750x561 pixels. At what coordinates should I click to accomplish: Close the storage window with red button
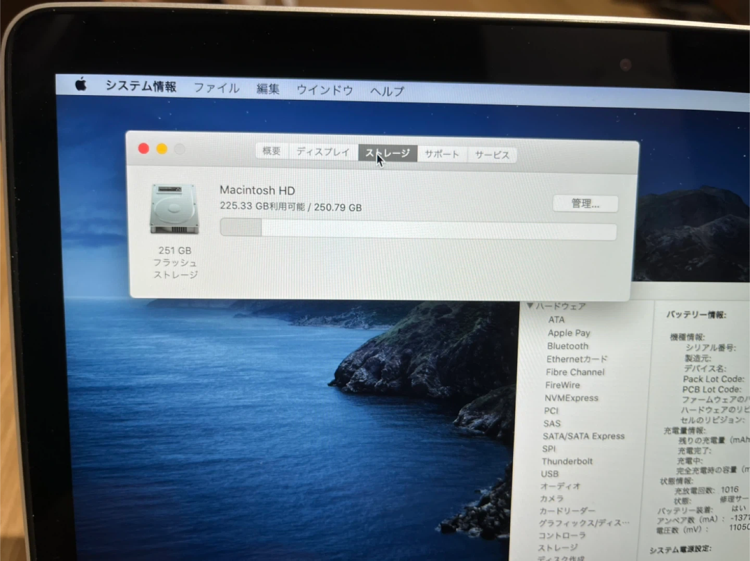[x=144, y=149]
